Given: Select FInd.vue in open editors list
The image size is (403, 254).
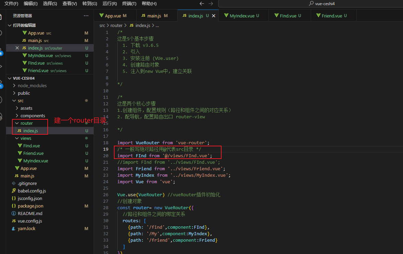Looking at the screenshot, I should (50, 63).
